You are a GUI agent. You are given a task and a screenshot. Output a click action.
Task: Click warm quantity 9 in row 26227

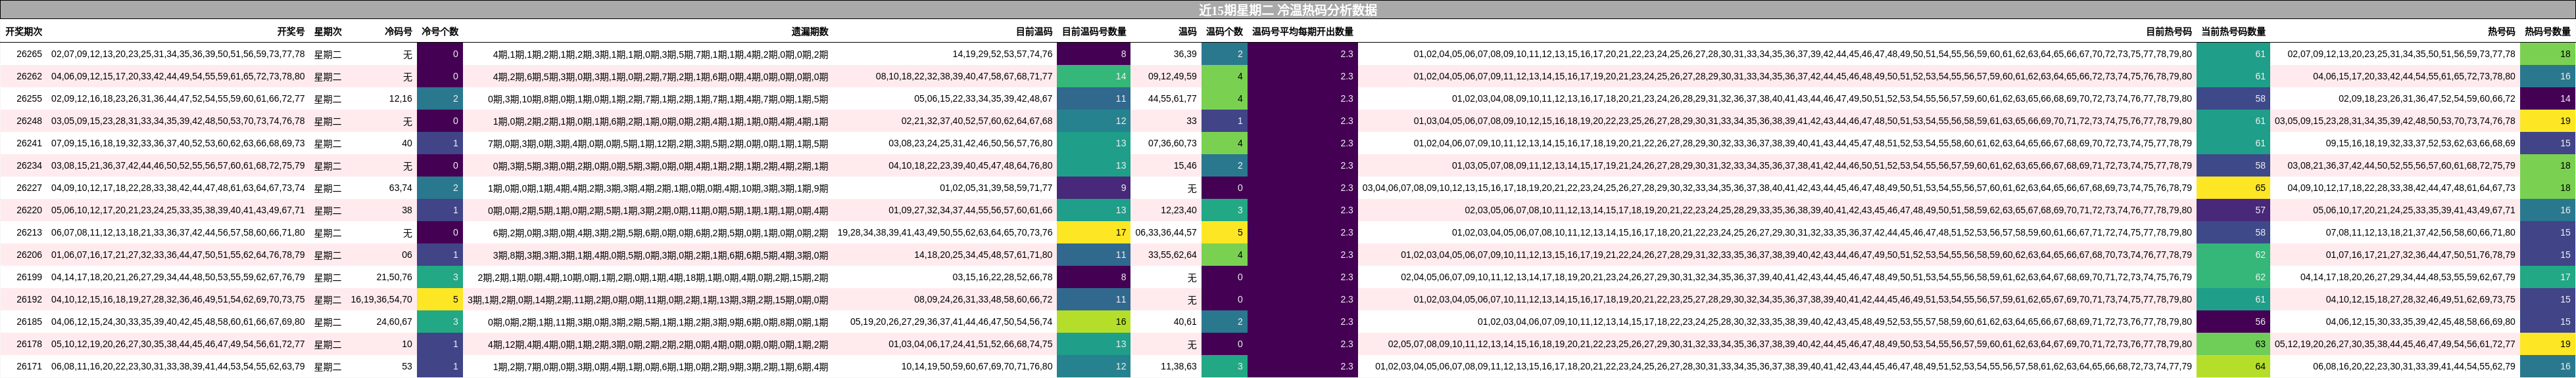point(1094,188)
